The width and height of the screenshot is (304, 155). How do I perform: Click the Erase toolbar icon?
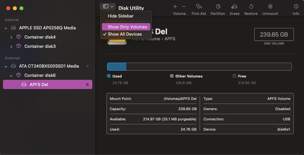pyautogui.click(x=234, y=7)
